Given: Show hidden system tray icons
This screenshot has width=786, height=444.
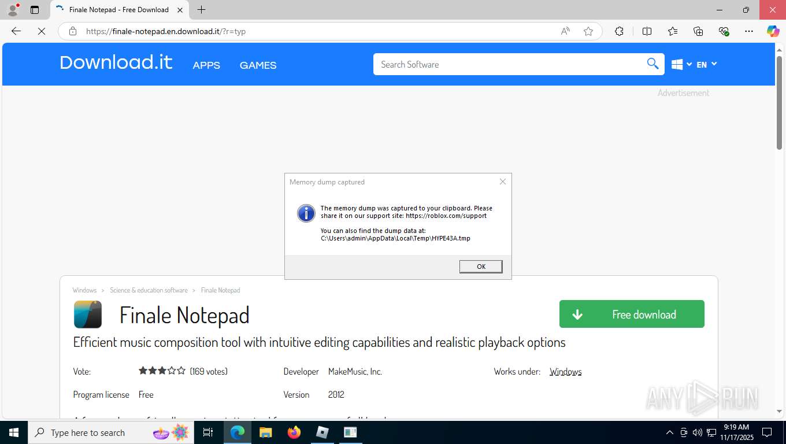Looking at the screenshot, I should pos(670,432).
